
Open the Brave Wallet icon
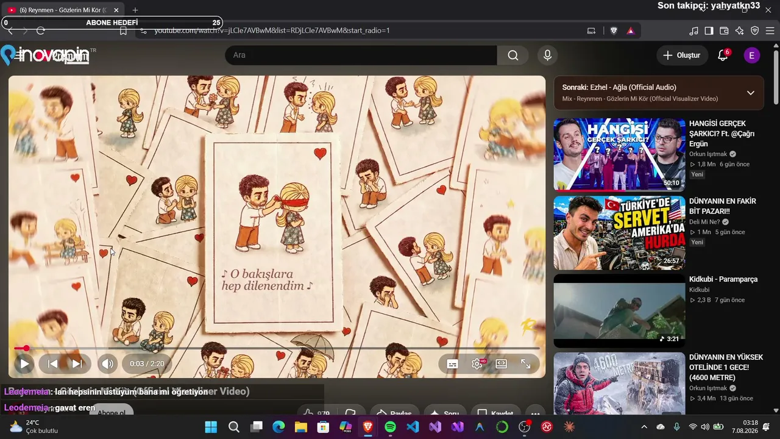point(724,30)
